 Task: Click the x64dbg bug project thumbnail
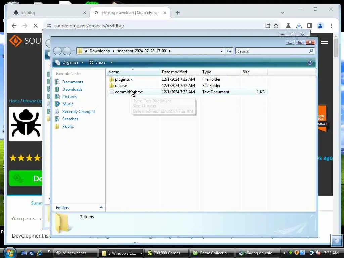(x=26, y=124)
